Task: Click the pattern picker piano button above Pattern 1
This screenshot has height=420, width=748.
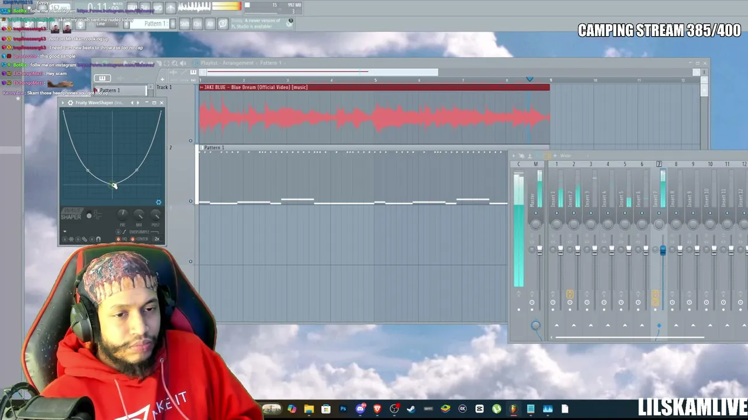Action: coord(102,79)
